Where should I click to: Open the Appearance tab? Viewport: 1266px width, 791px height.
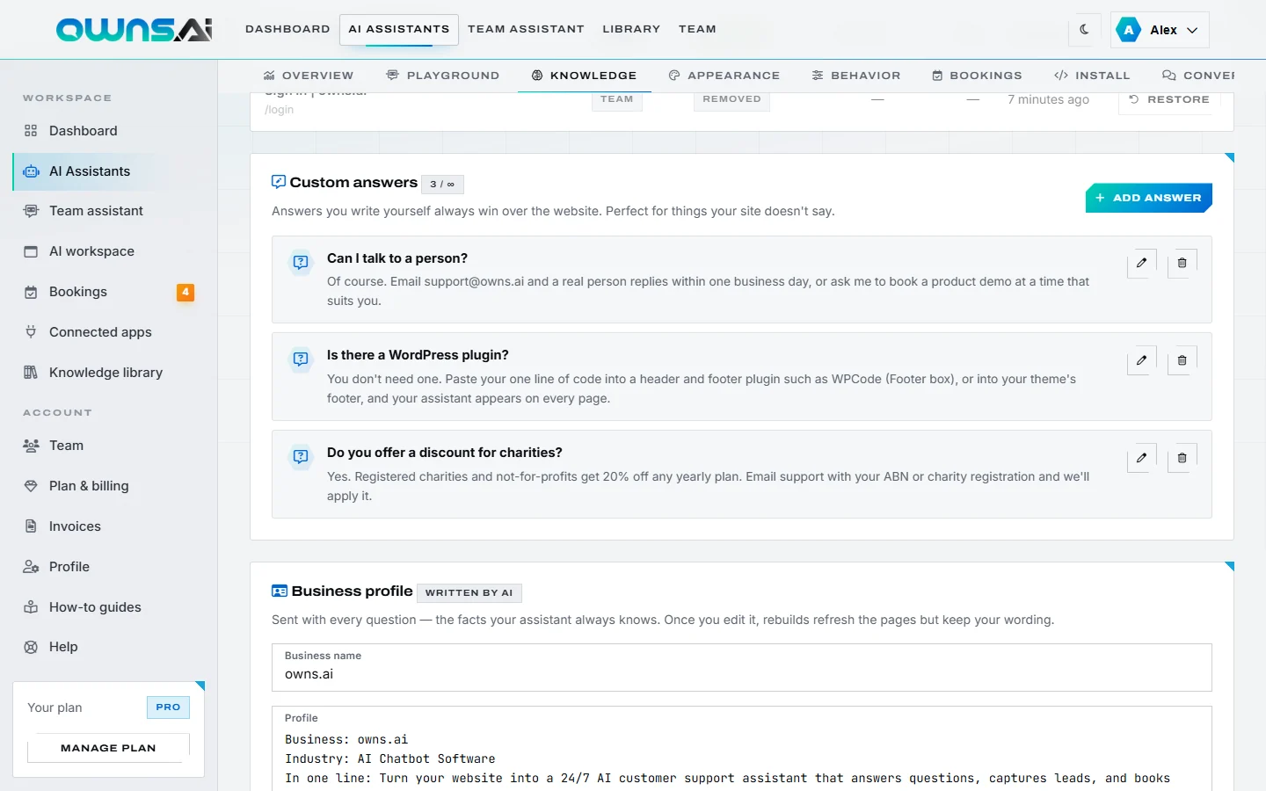click(724, 76)
